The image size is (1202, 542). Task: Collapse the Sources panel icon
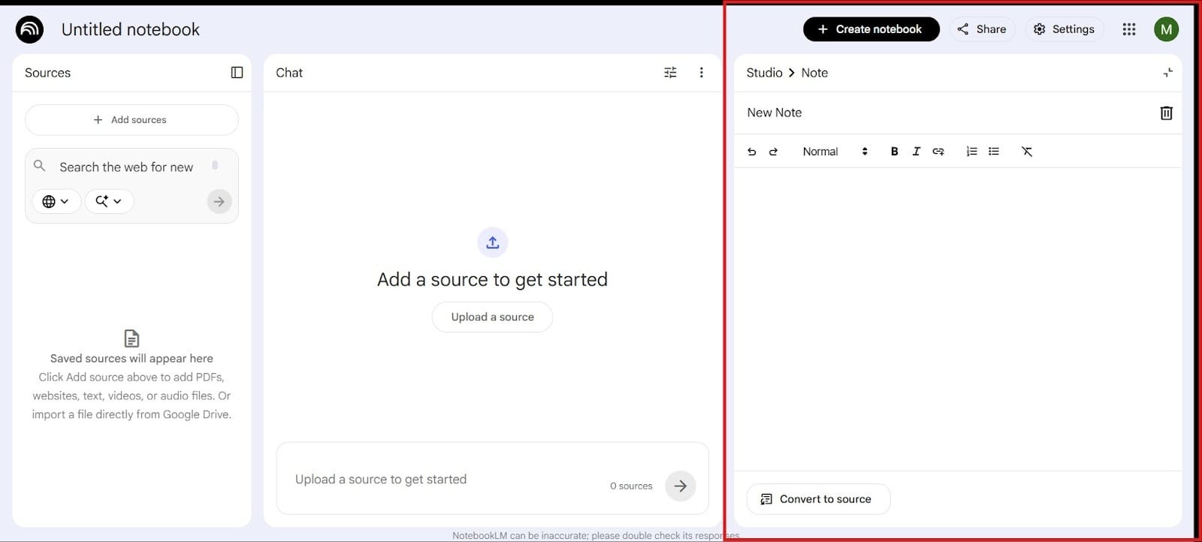[x=237, y=73]
